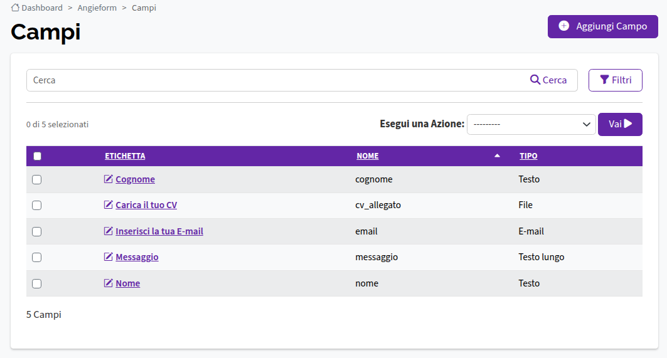Click the Cerca search button
The image size is (667, 358).
click(548, 80)
